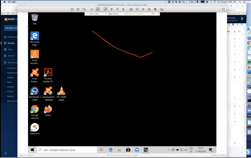The width and height of the screenshot is (251, 158).
Task: Click the Windows search box 'Sem zadejte hledaný výraz'
Action: [x=67, y=150]
